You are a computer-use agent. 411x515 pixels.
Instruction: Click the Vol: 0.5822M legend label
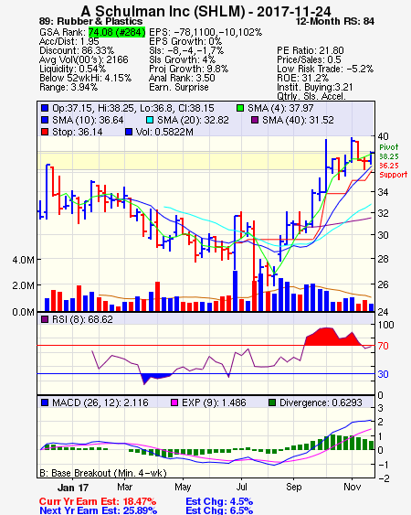(x=164, y=132)
